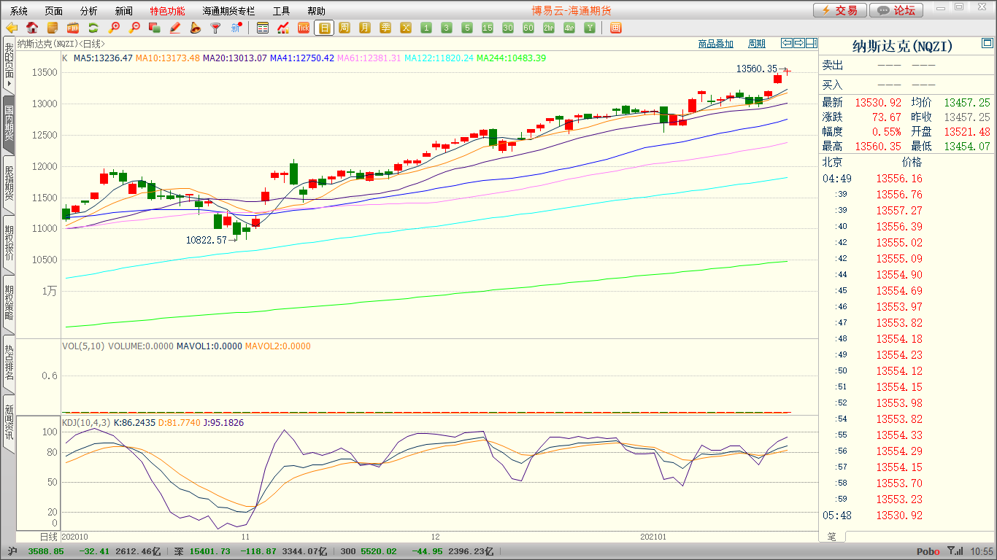
Task: Click the 商品叠加 link
Action: [715, 44]
